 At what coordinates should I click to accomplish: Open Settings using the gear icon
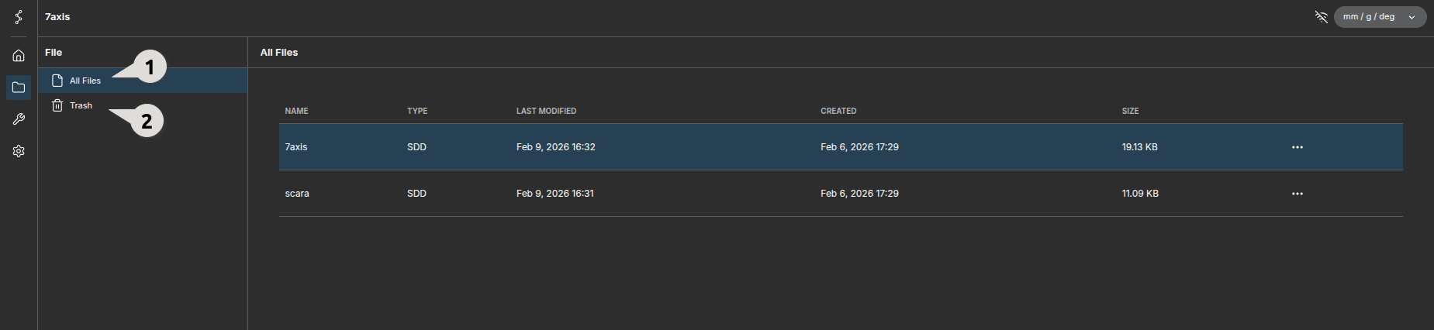(x=19, y=151)
